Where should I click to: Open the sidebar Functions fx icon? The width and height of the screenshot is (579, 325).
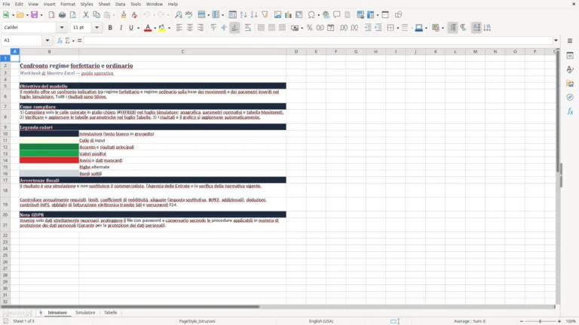click(570, 111)
